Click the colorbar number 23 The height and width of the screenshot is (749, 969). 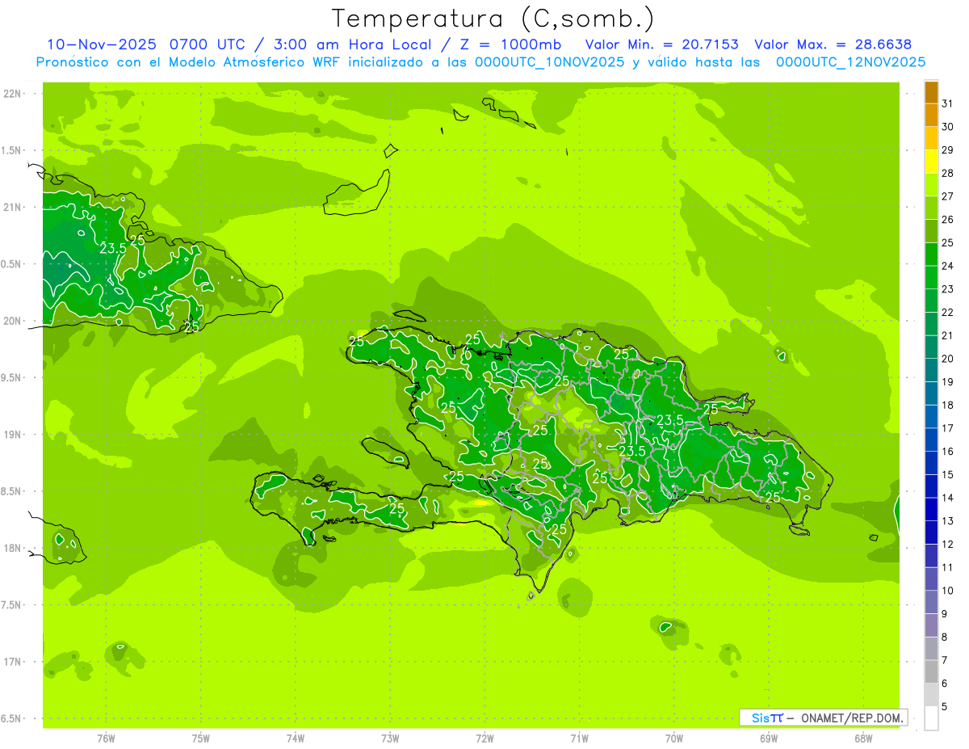pos(947,289)
